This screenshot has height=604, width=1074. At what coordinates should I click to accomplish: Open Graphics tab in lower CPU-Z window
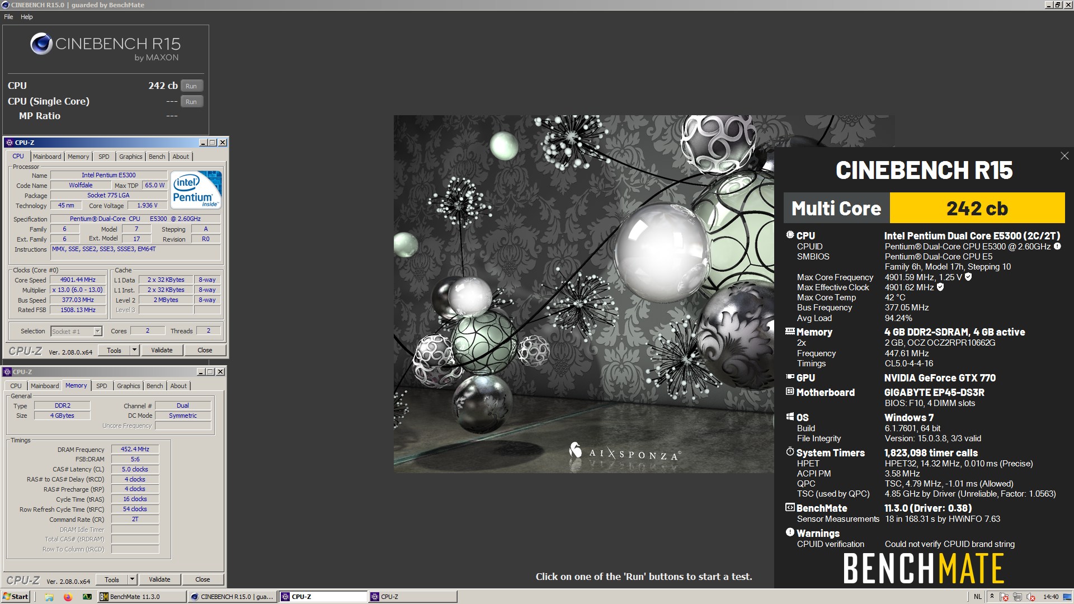tap(129, 386)
